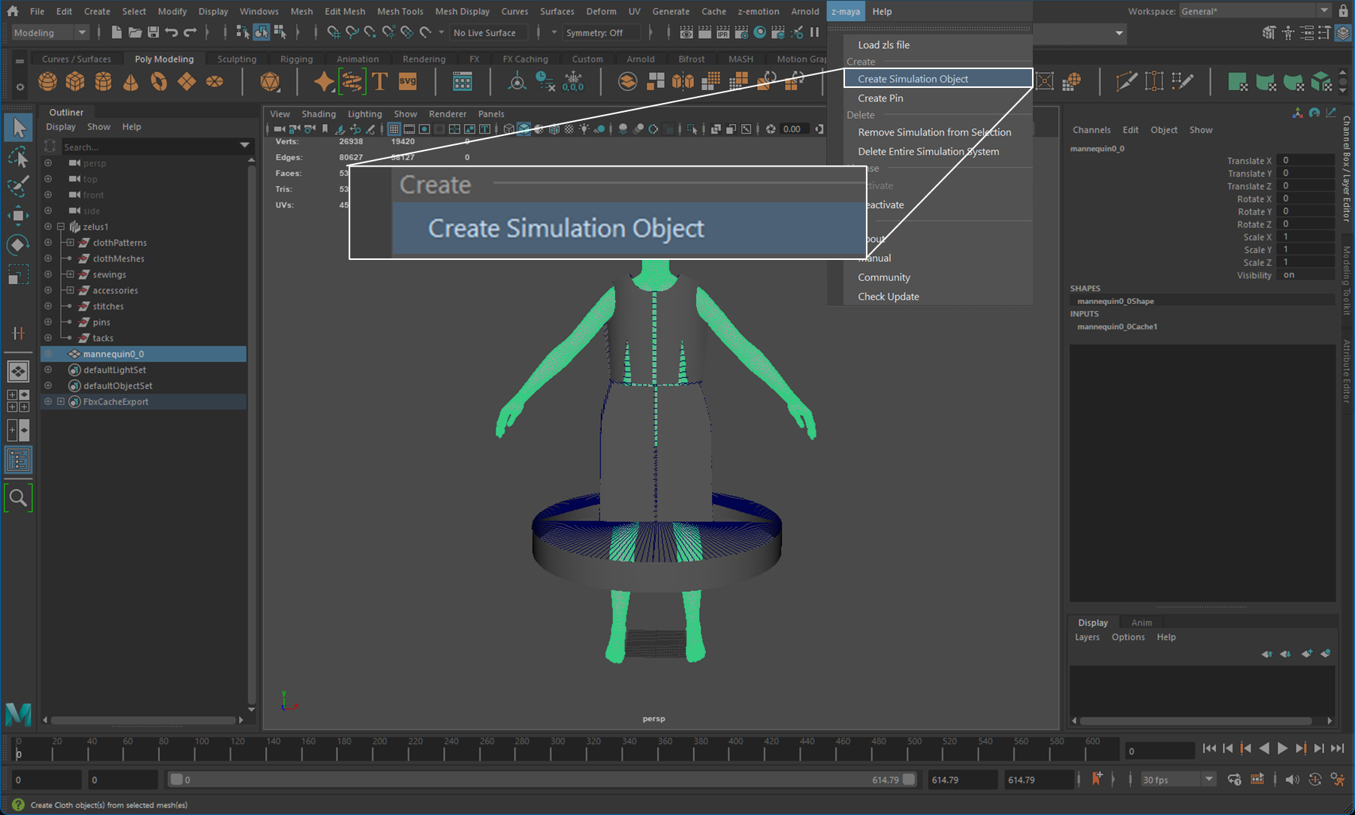Expand the clothPatterns node in Outliner
Screen dimensions: 1355x815
click(x=70, y=243)
